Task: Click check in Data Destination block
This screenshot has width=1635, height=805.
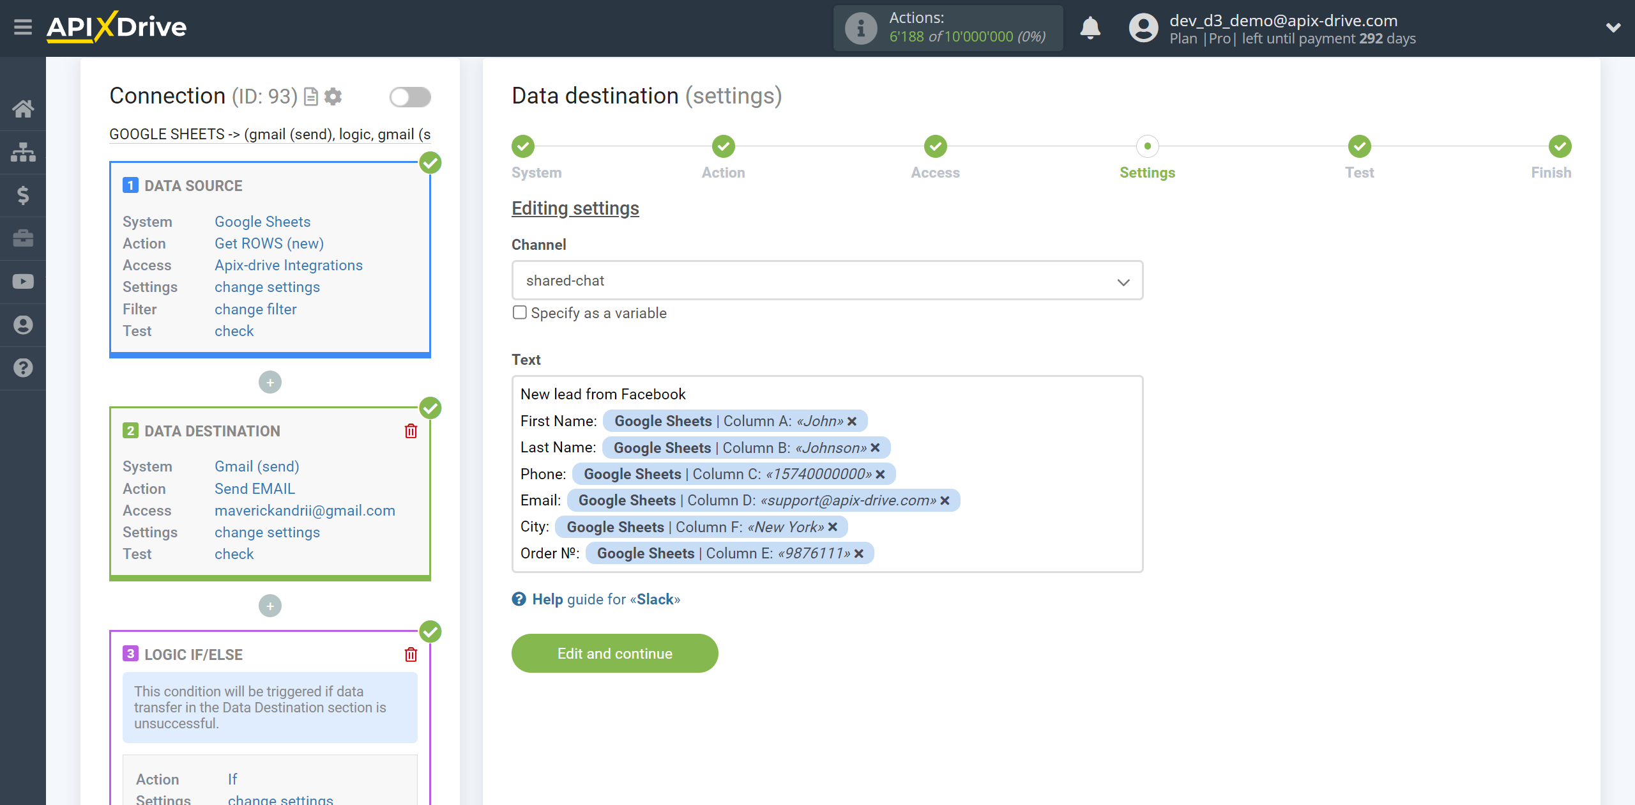Action: [234, 554]
